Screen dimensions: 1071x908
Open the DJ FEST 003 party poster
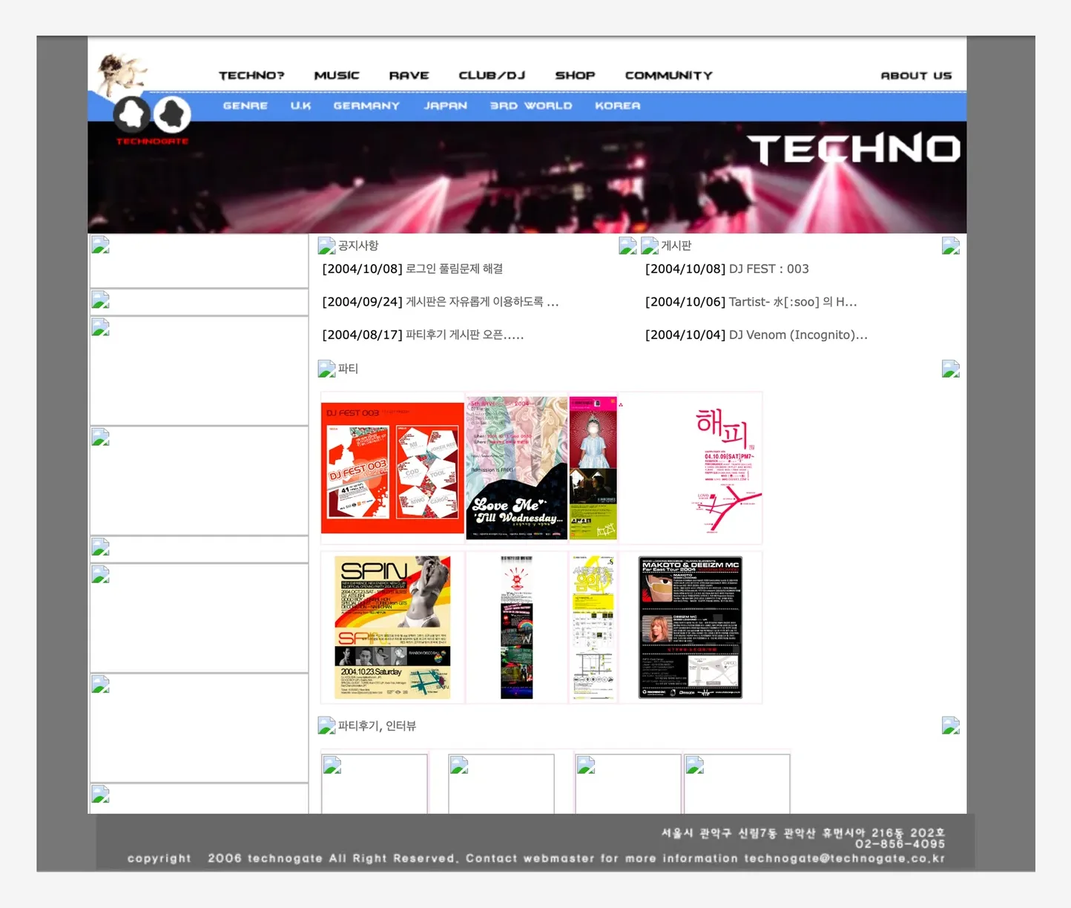[392, 468]
